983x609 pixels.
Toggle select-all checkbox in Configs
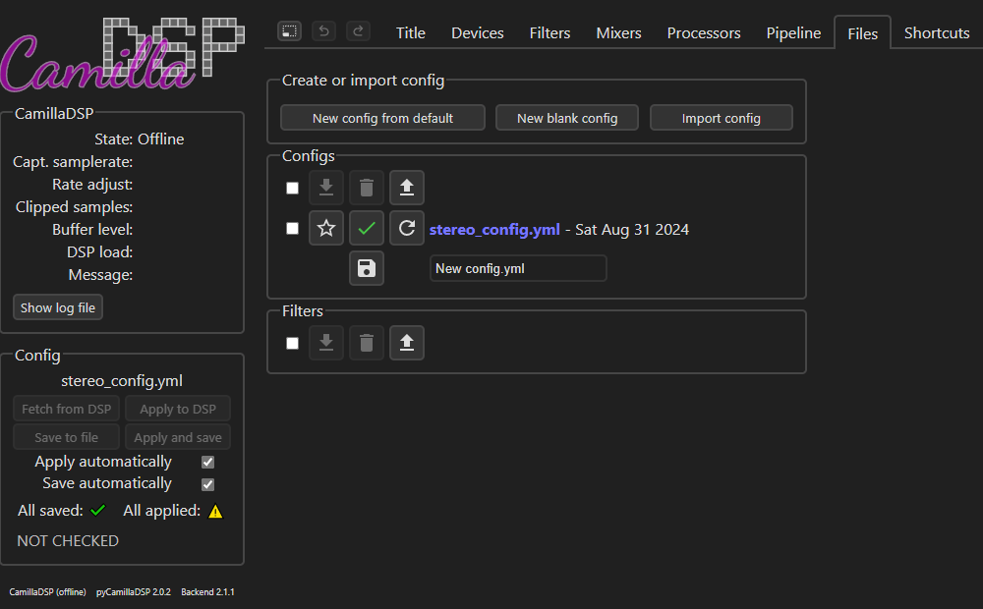[292, 188]
